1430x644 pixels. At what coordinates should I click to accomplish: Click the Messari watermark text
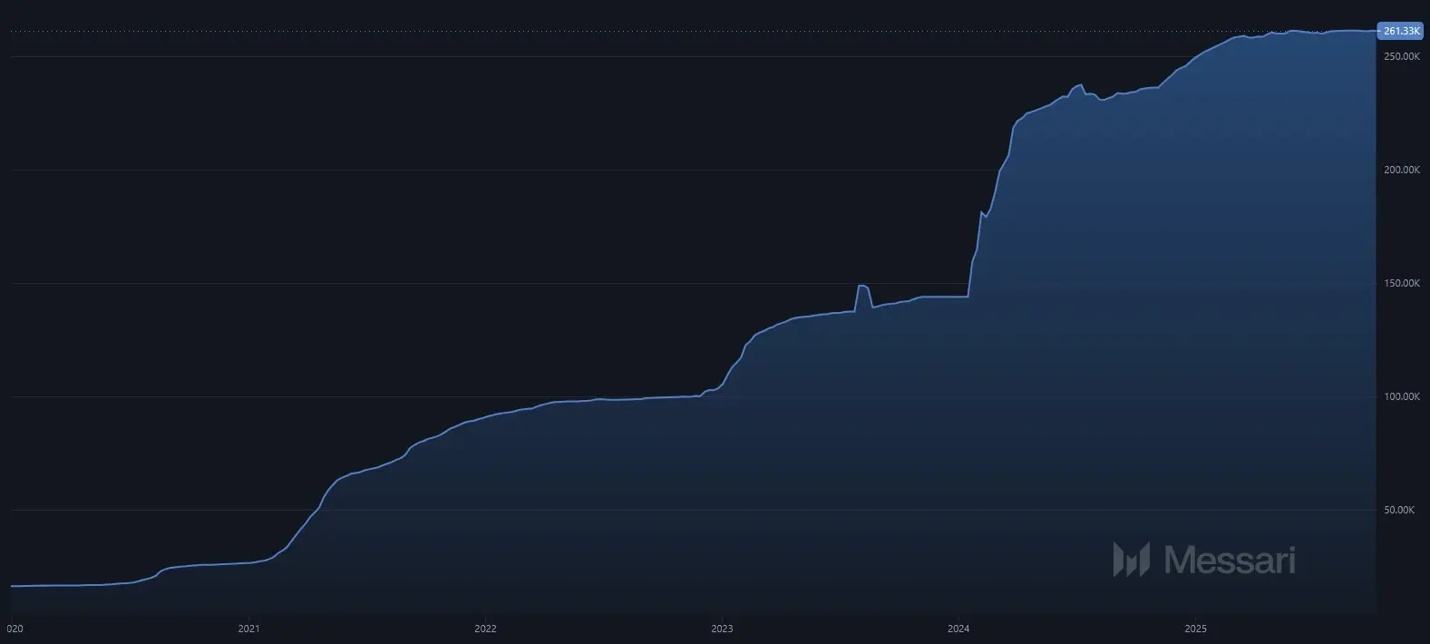pos(1229,560)
